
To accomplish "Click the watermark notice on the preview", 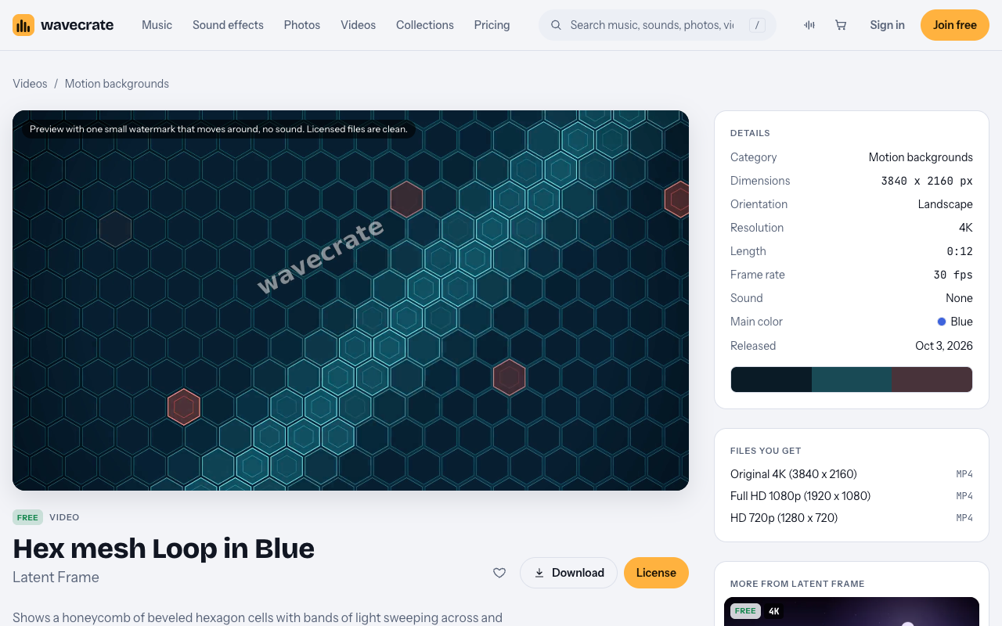I will click(218, 129).
